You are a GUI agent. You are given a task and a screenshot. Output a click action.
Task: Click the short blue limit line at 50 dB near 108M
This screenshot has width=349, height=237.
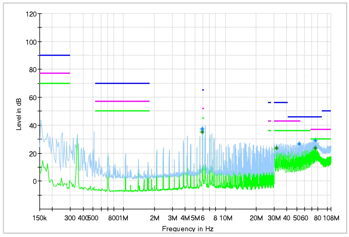click(326, 111)
